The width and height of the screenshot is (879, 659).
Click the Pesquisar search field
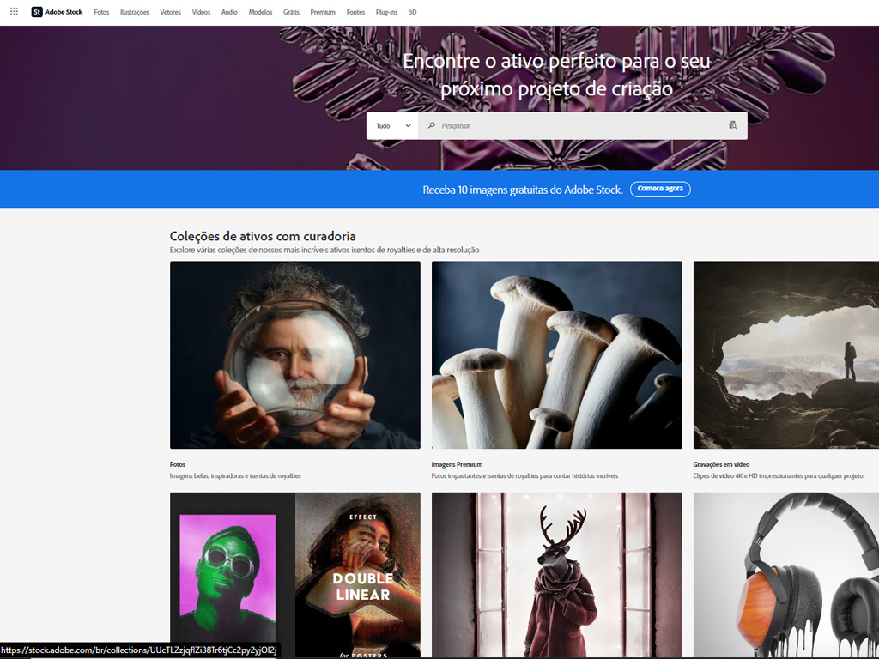coord(575,125)
